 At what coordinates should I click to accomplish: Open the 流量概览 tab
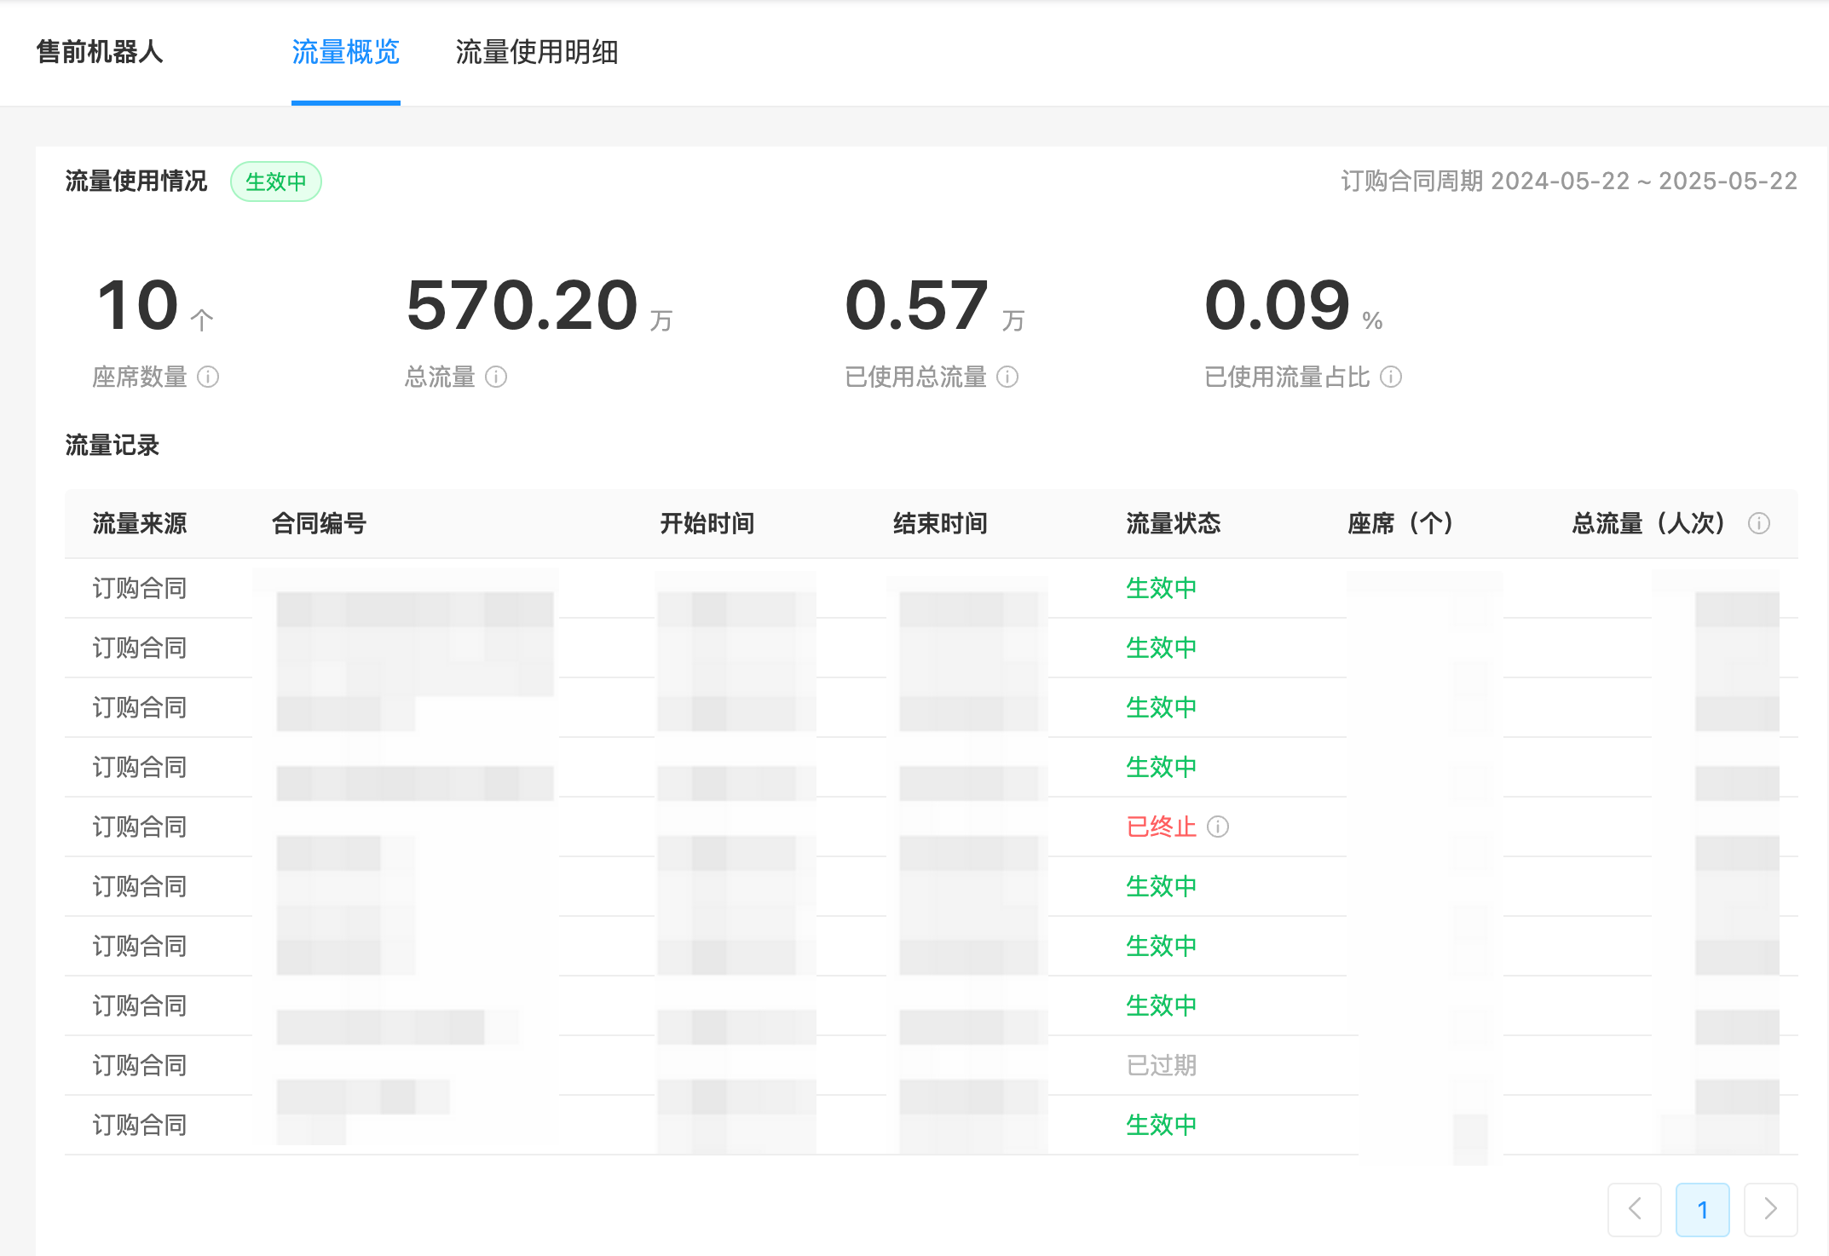point(345,52)
